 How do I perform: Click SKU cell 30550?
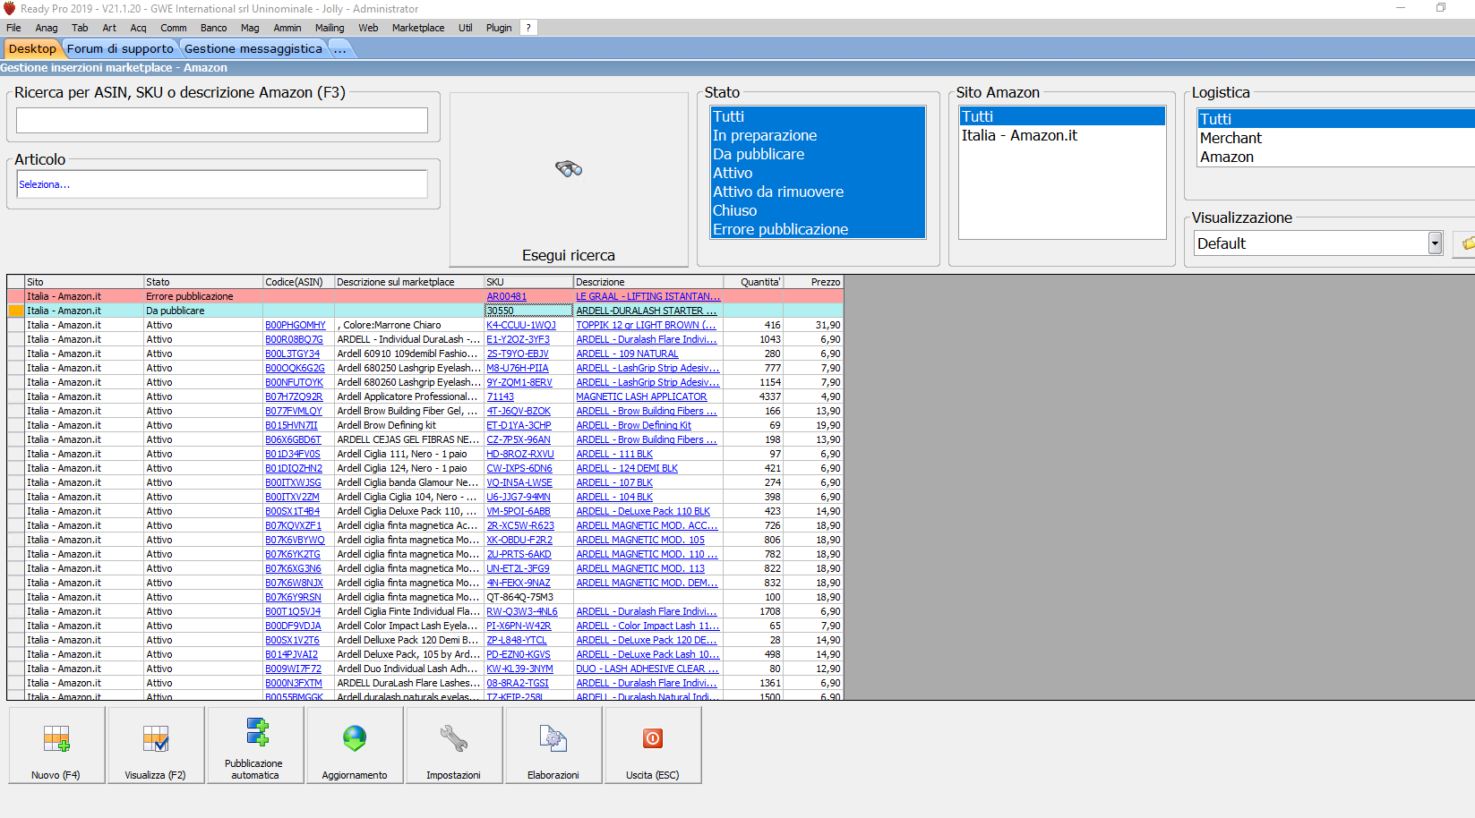coord(528,311)
